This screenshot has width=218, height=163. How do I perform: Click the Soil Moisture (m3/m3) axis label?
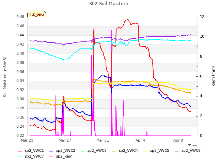5,77
